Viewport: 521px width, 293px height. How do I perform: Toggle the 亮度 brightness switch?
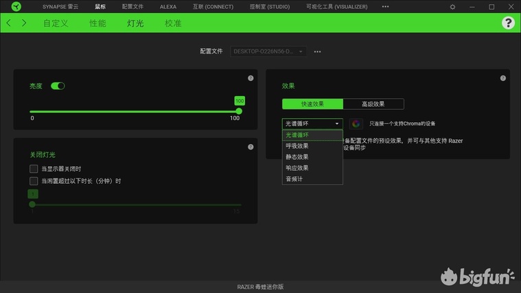pos(58,86)
